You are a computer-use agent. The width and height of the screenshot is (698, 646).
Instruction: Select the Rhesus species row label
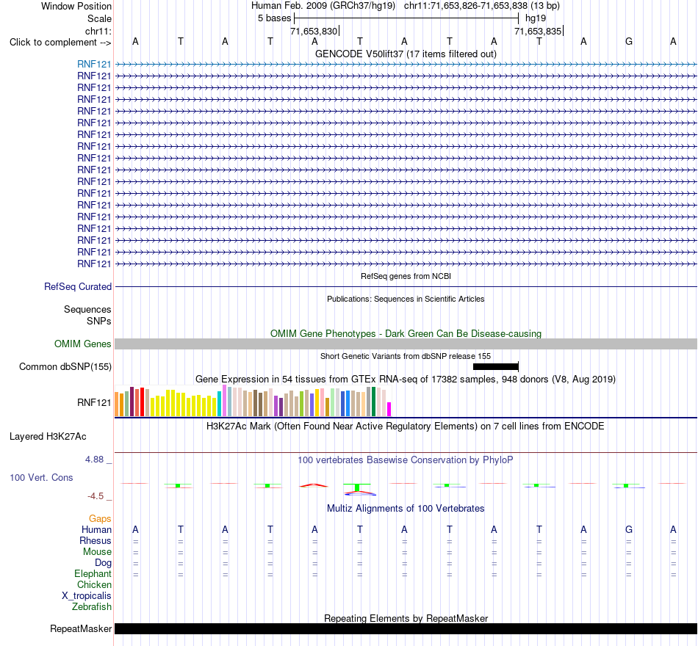click(96, 540)
